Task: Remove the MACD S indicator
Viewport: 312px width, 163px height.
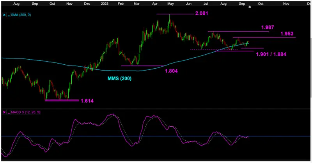Action: 4,112
